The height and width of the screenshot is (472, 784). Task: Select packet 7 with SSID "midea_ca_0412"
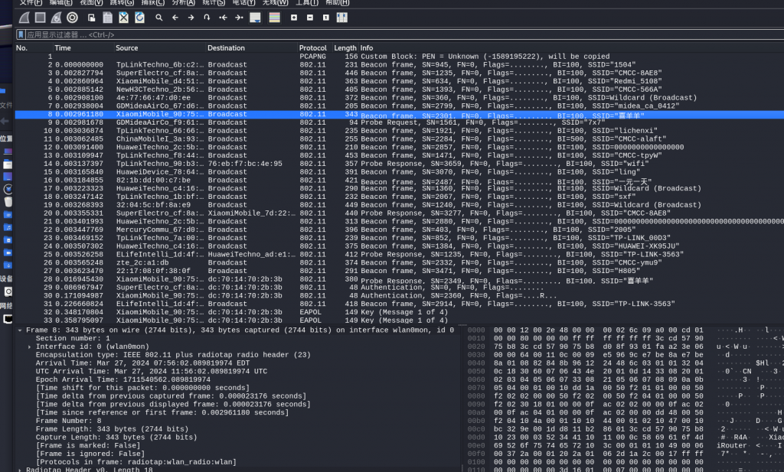400,106
